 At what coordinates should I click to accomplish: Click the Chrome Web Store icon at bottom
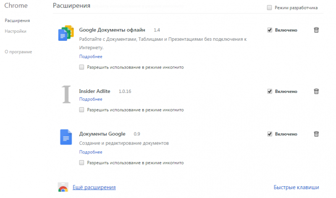tap(63, 188)
